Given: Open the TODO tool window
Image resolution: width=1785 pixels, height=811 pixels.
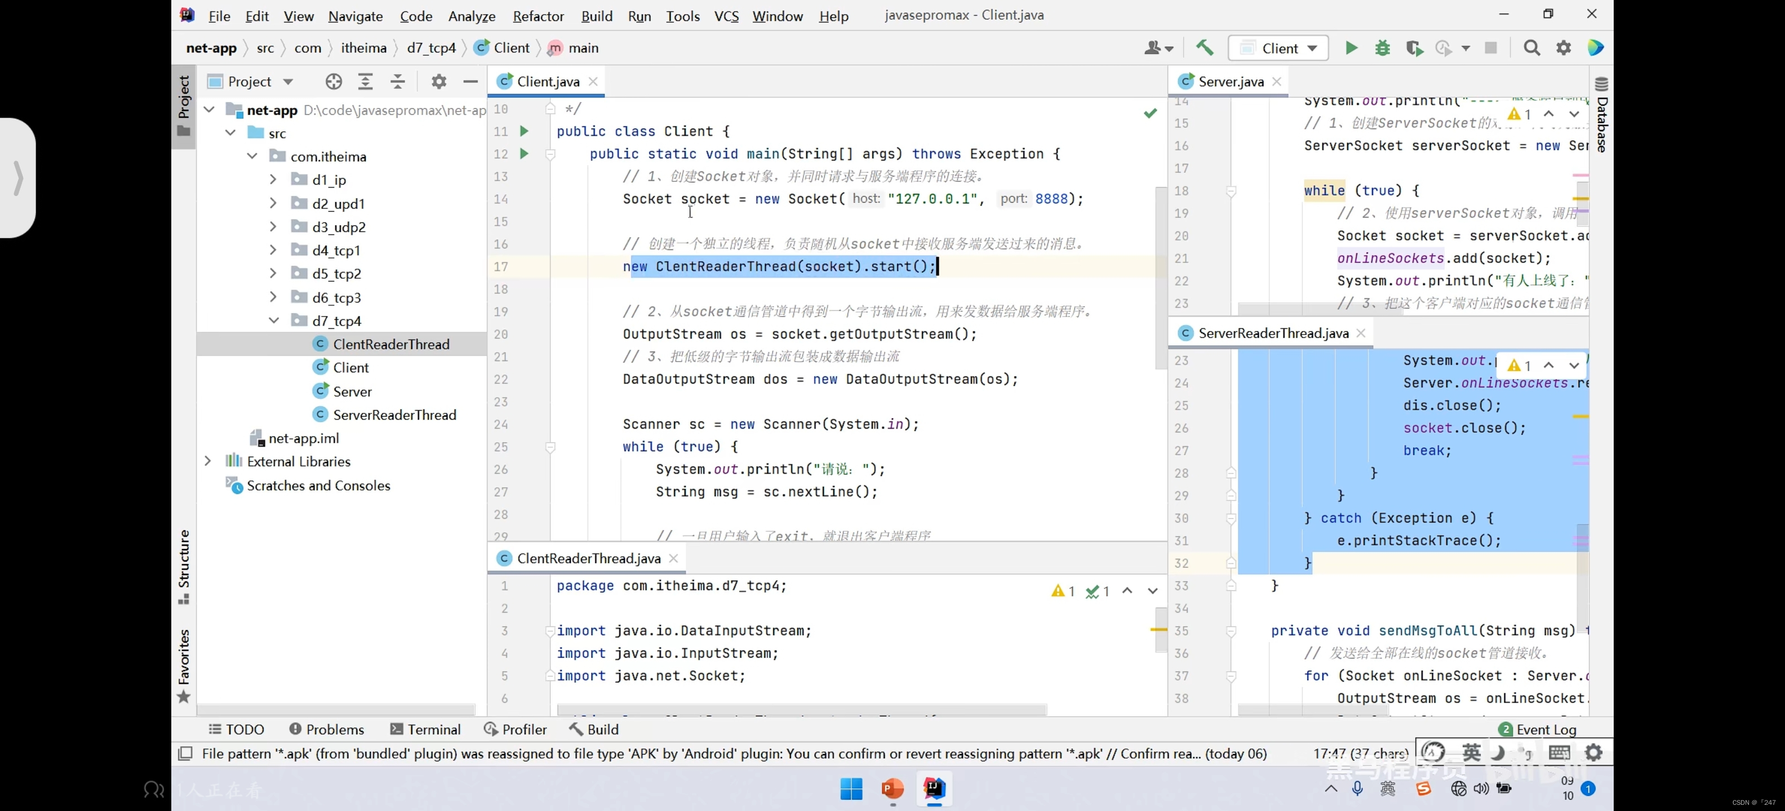Looking at the screenshot, I should pos(236,729).
